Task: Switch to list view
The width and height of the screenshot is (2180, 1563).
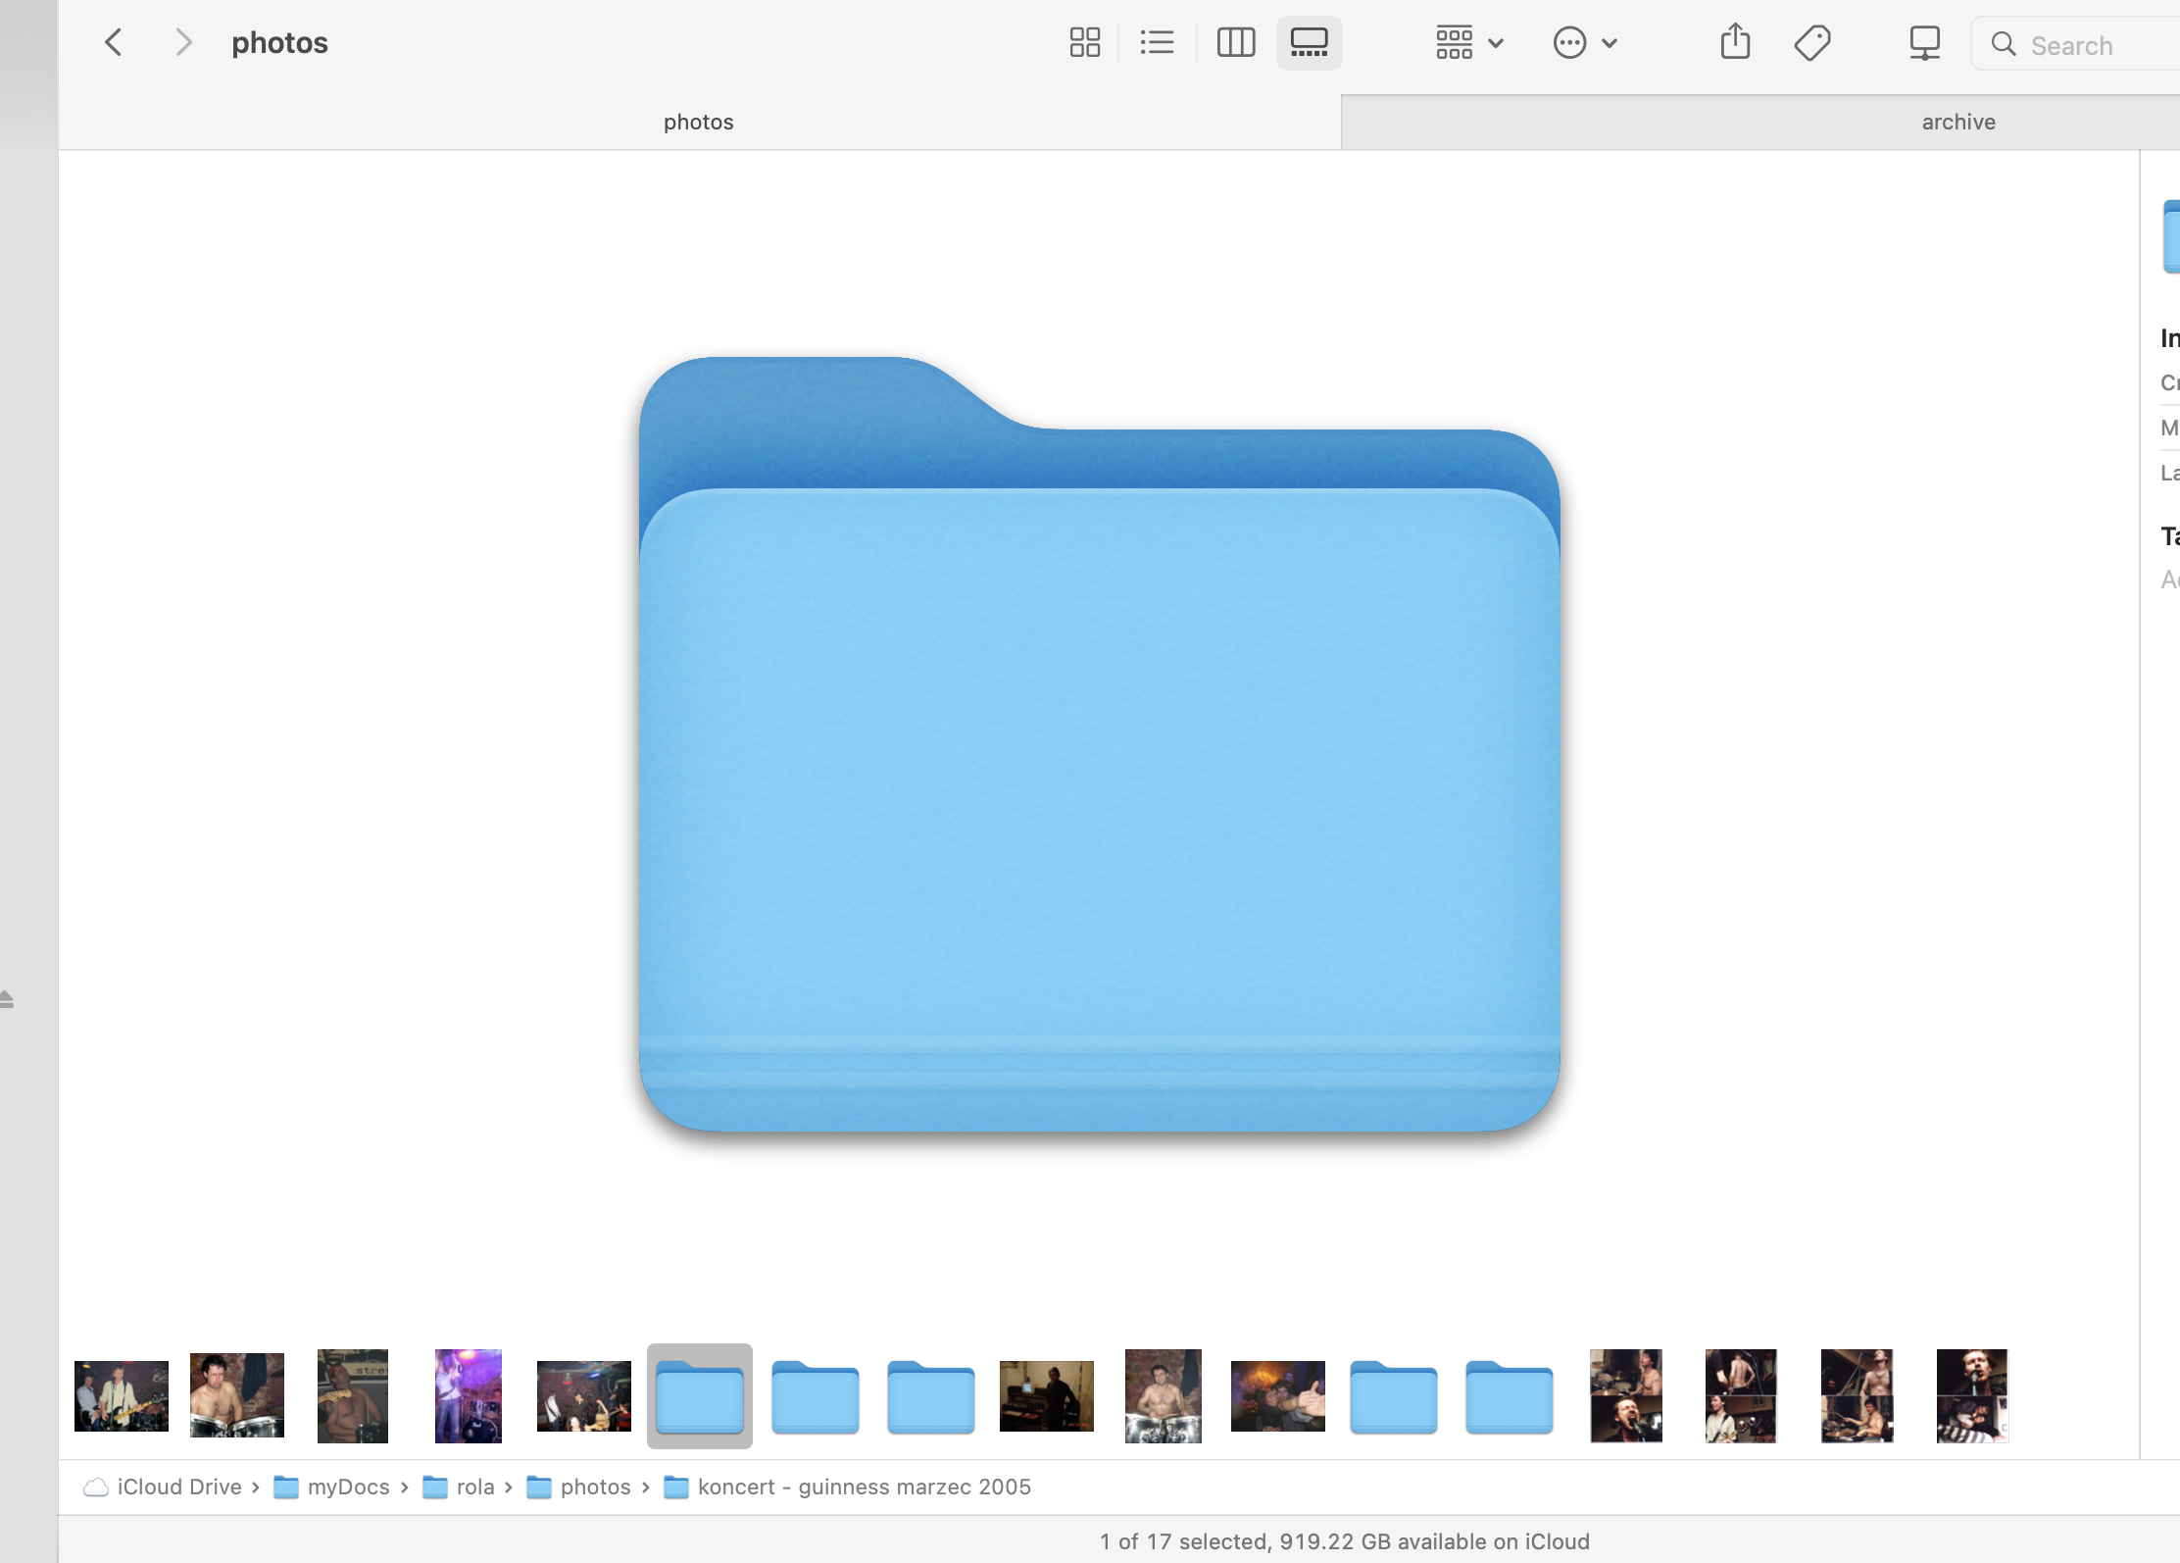Action: 1157,42
